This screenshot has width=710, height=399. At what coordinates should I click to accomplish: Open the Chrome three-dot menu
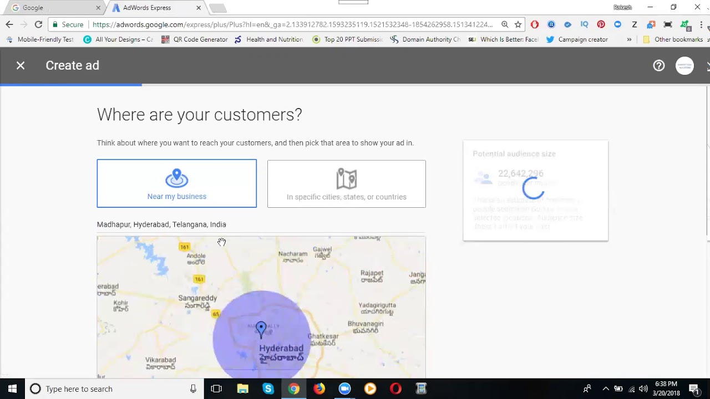702,24
